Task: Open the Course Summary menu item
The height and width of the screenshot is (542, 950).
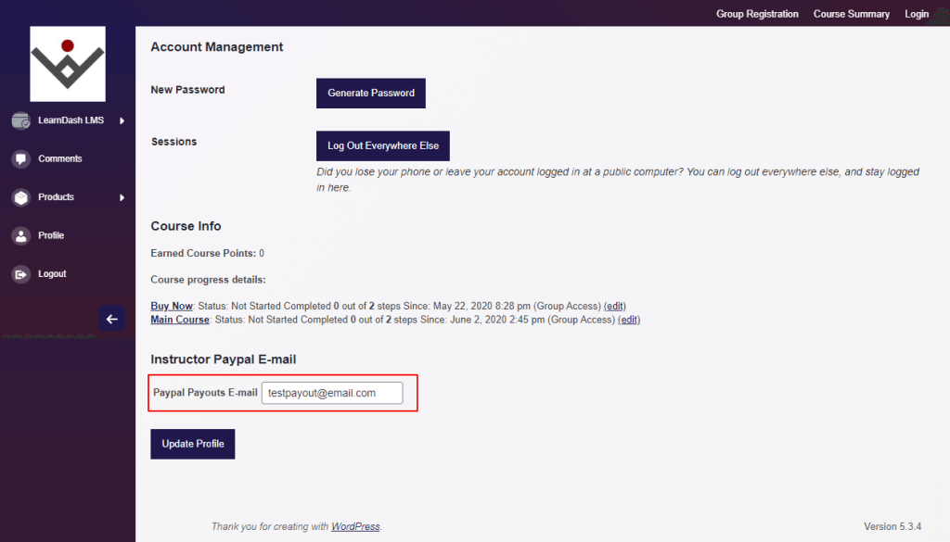Action: coord(852,13)
